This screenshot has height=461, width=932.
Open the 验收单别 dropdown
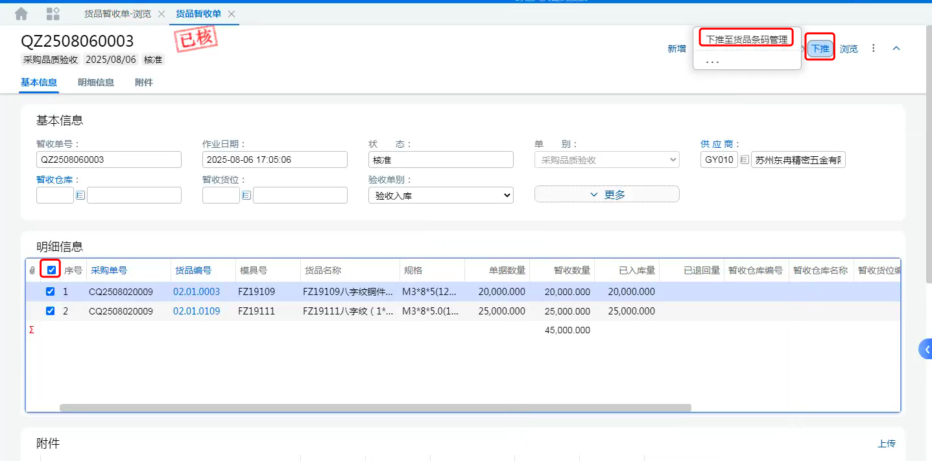[x=440, y=195]
